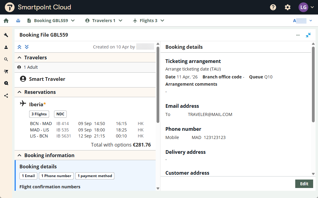The image size is (318, 198).
Task: Open the settings gear icon
Action: pos(288,7)
